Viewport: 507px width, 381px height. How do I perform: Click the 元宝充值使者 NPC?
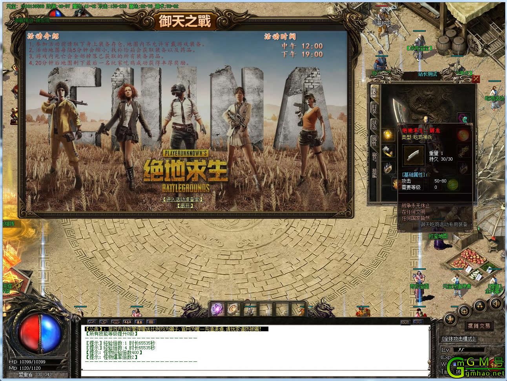click(x=457, y=286)
